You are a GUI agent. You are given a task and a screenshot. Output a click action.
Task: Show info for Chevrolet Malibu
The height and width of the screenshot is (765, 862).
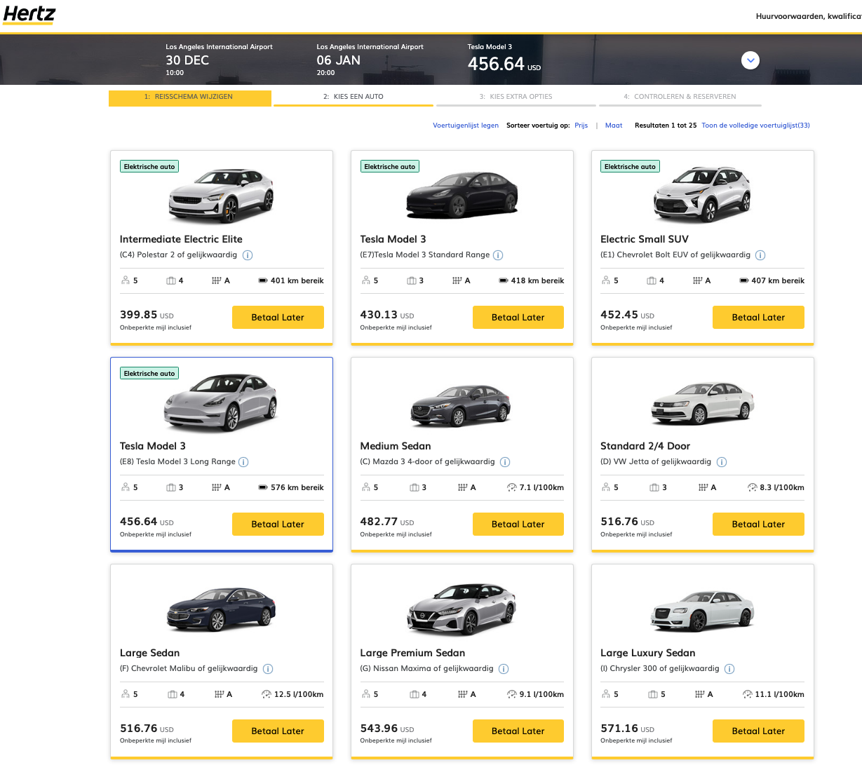coord(268,669)
